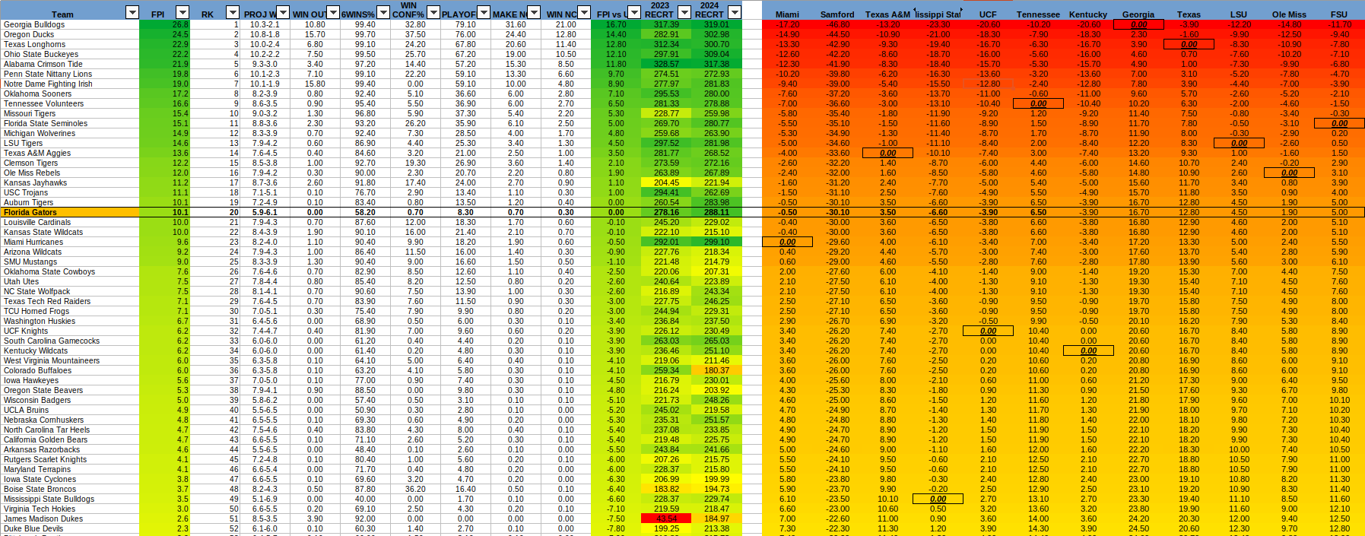Select the highlighted Florida Gators team cell
This screenshot has height=536, width=1365.
click(x=70, y=212)
